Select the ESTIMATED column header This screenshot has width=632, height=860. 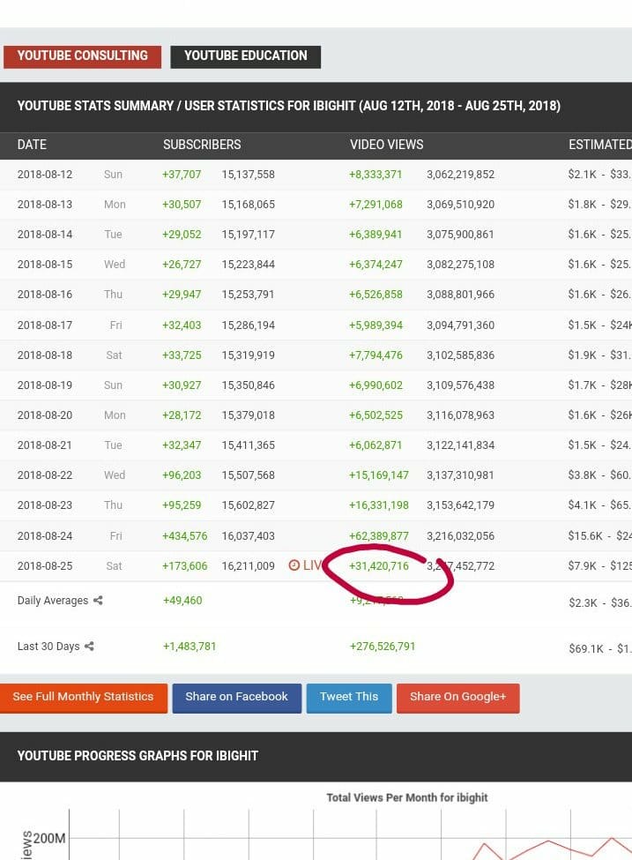tap(599, 145)
